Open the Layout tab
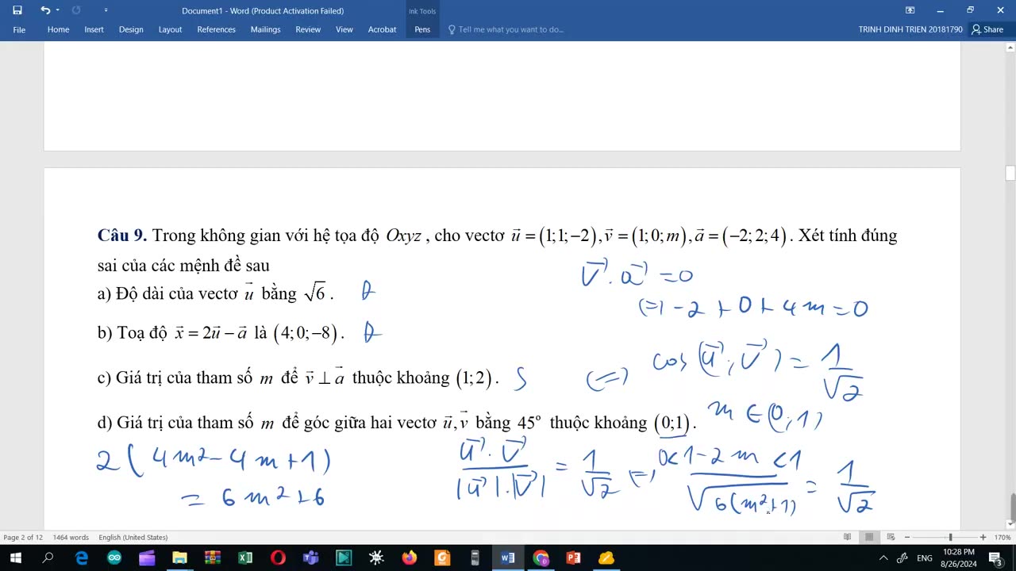The height and width of the screenshot is (571, 1016). (x=170, y=29)
